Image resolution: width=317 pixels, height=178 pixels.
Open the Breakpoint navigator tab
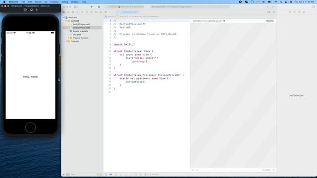tap(96, 12)
